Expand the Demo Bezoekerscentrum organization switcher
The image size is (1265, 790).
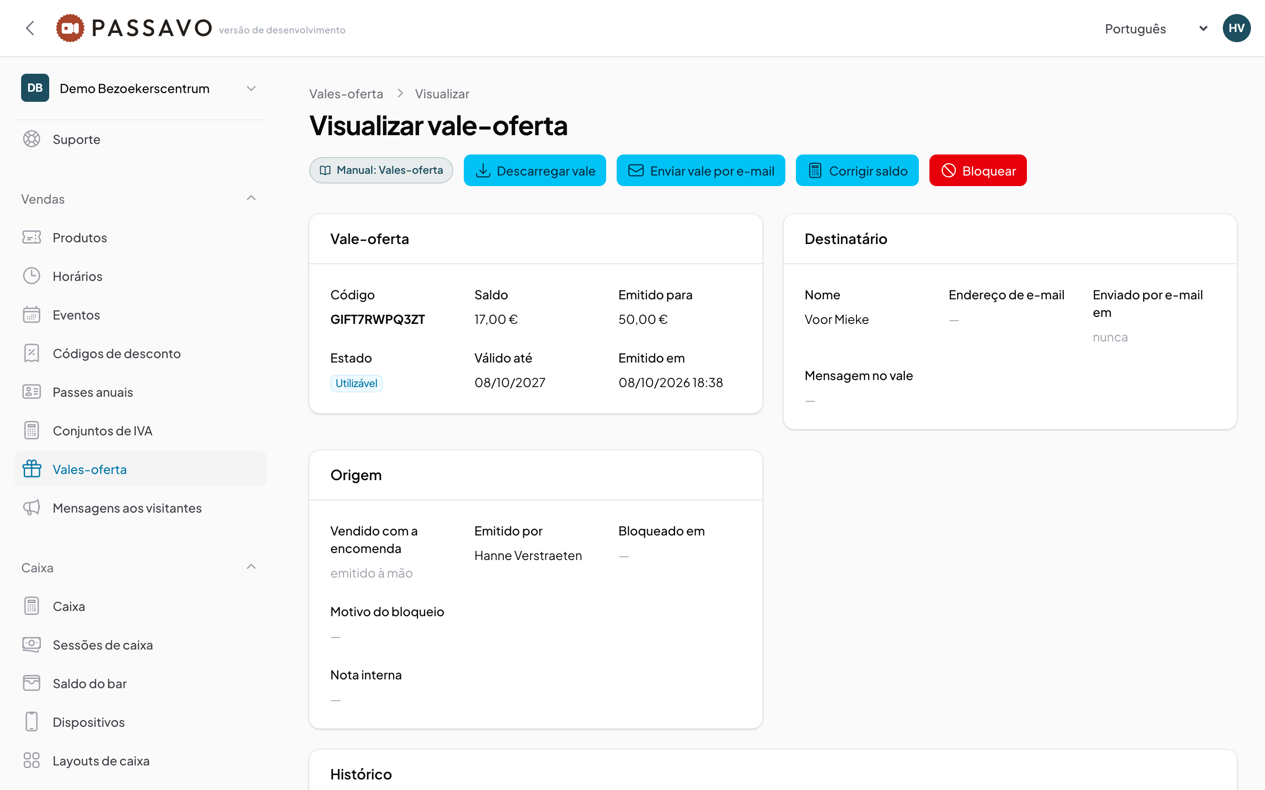(x=140, y=88)
